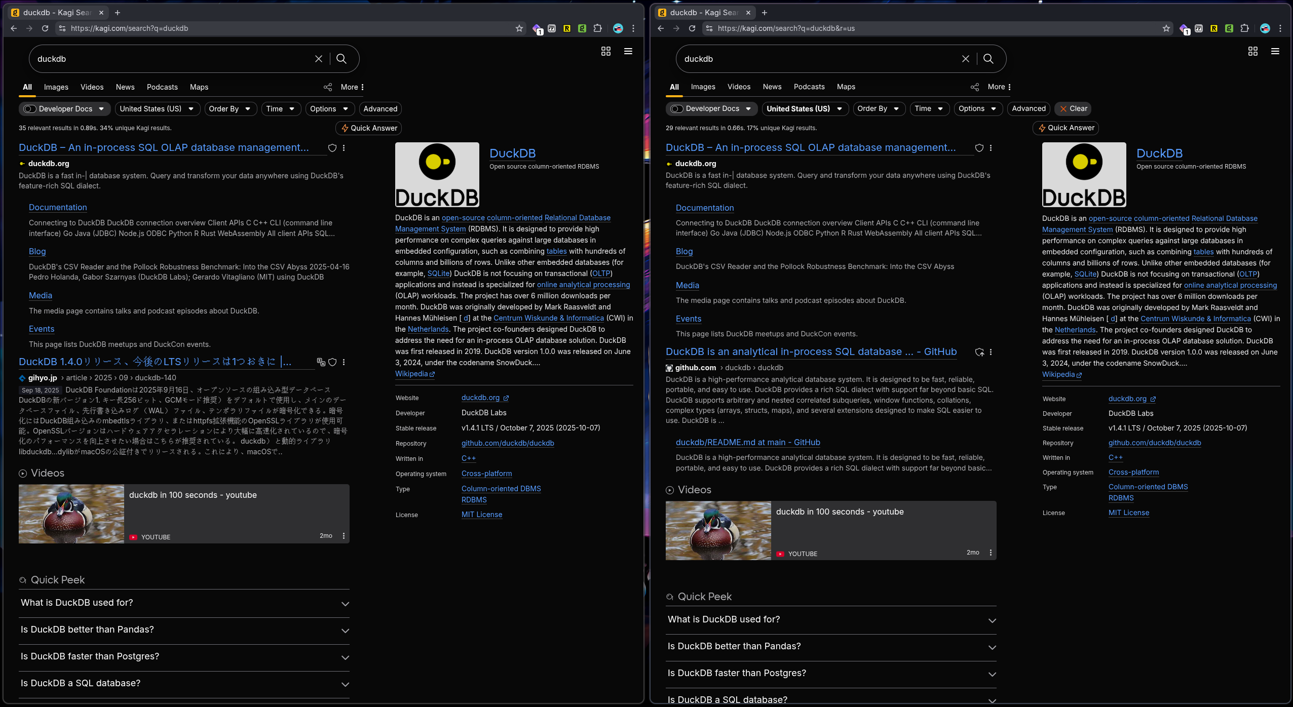Click the share icon next to More in the left window
1293x707 pixels.
(328, 87)
